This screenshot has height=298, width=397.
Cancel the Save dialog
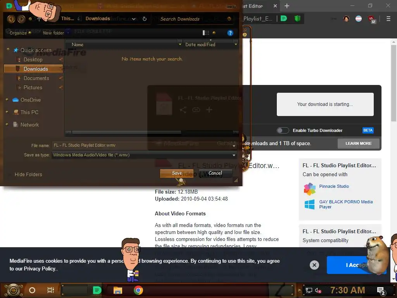215,173
